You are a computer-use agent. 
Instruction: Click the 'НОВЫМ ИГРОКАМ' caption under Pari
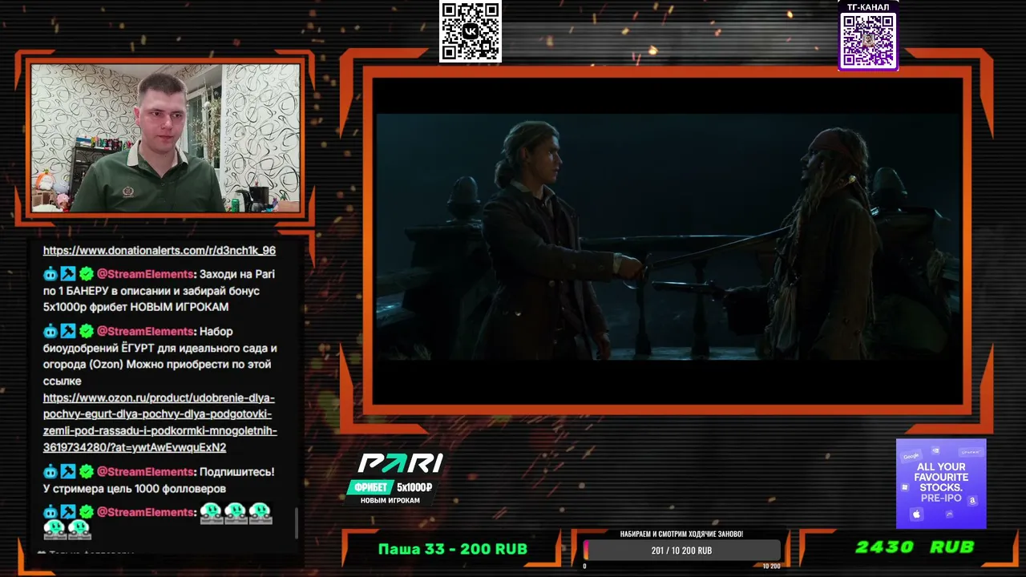coord(390,500)
